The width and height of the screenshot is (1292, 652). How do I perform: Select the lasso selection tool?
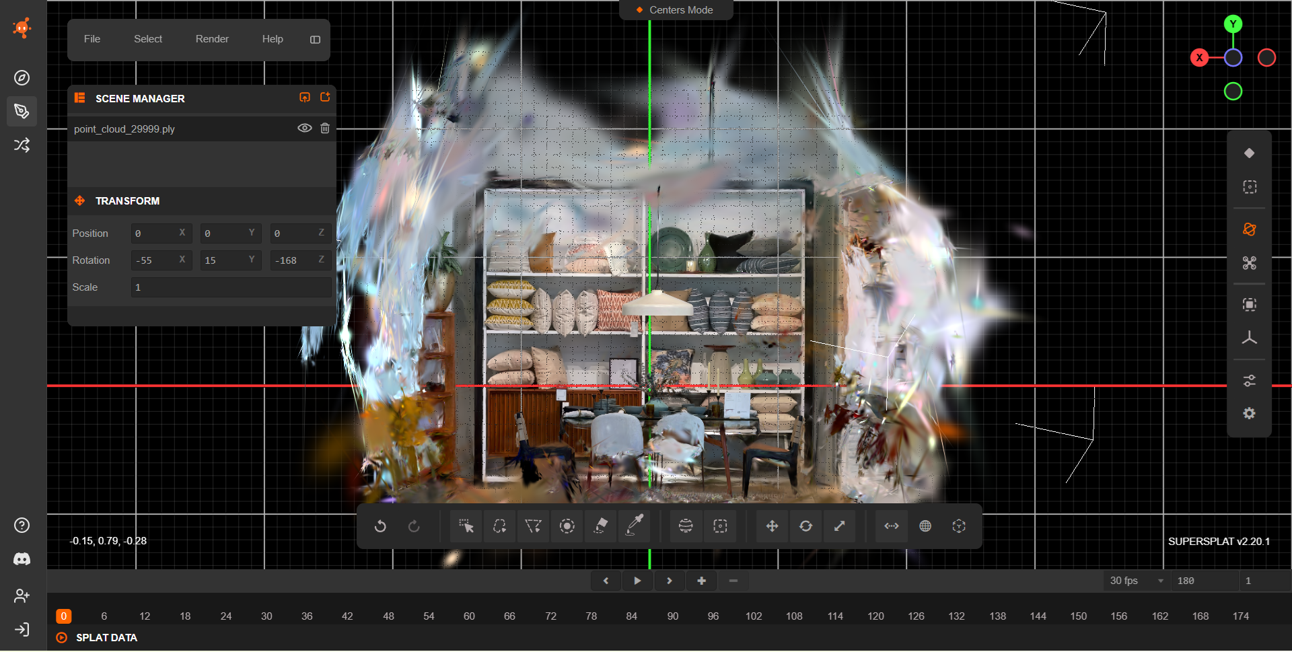500,526
